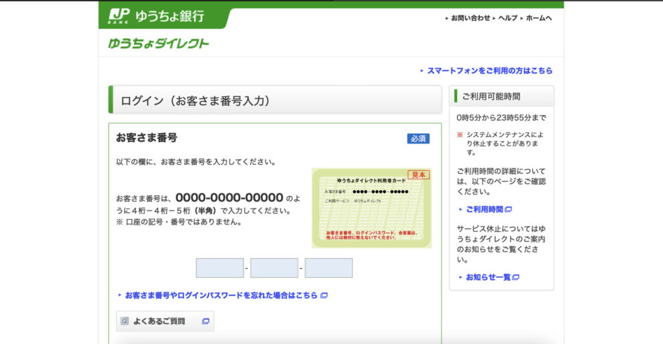Click the 0000-0000-00000 example number
The width and height of the screenshot is (663, 344).
[229, 197]
